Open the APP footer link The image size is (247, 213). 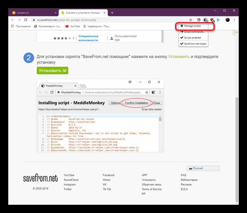[x=144, y=175]
